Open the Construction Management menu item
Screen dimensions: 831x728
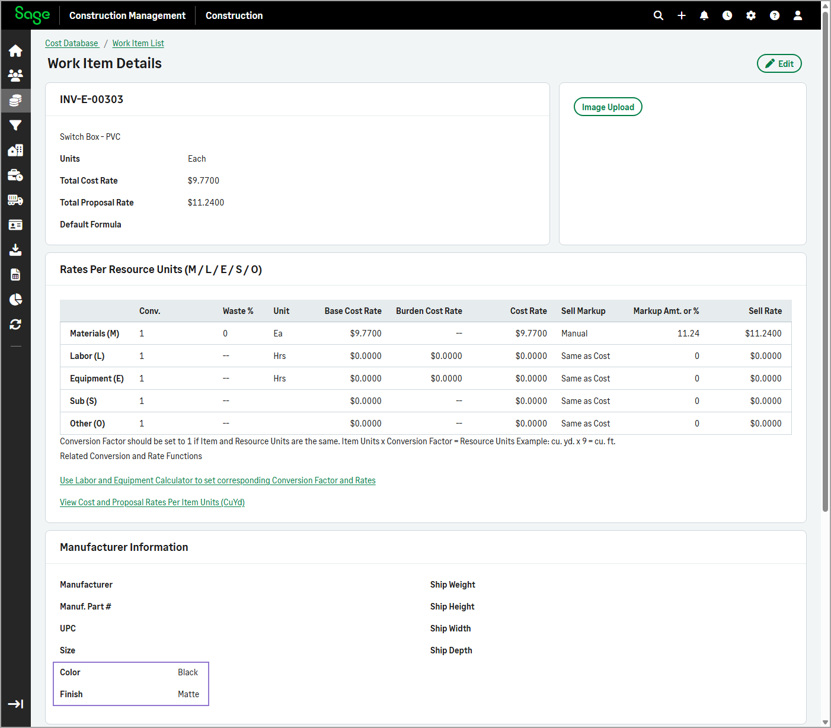coord(127,15)
